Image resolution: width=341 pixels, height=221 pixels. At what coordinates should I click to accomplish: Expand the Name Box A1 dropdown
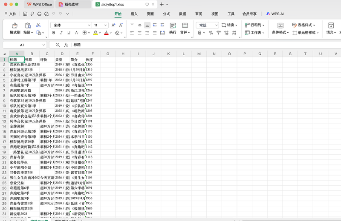(43, 45)
